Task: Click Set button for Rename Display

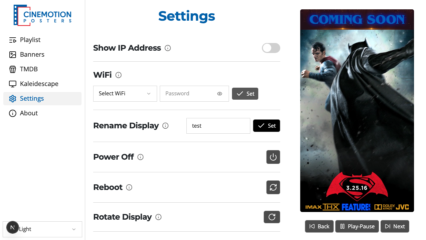Action: [x=267, y=126]
